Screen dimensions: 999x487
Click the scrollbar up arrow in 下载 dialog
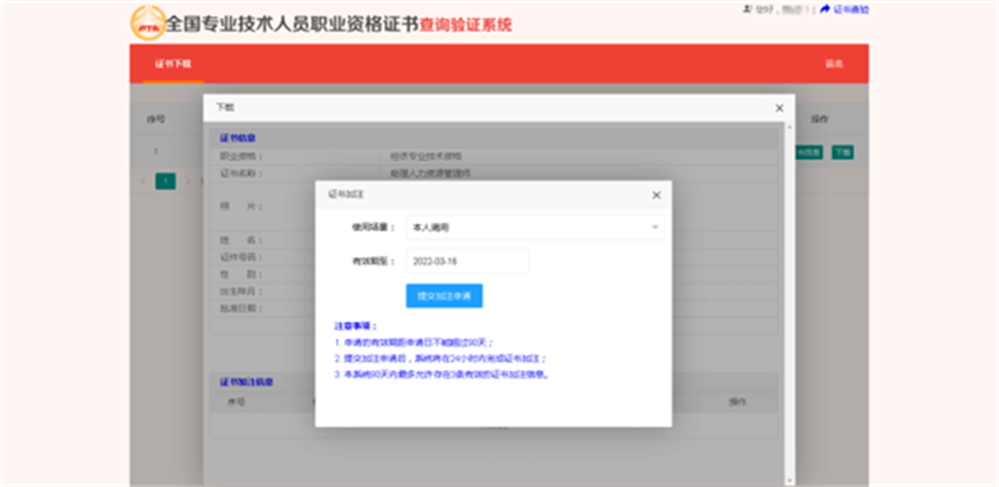pos(790,126)
